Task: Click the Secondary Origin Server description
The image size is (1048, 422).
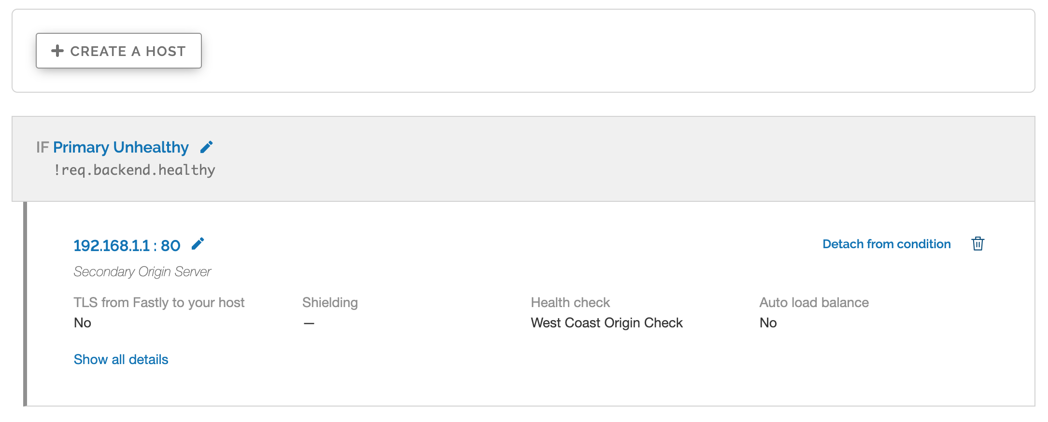Action: coord(142,271)
